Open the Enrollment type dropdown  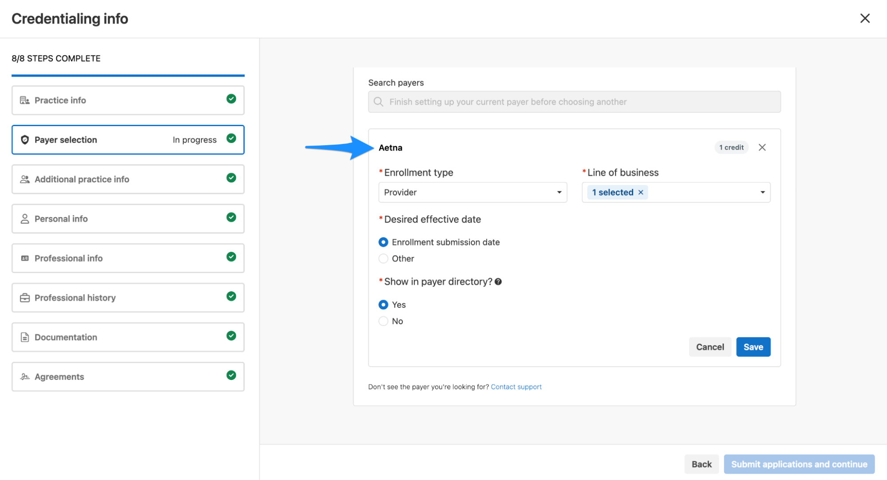pos(473,192)
